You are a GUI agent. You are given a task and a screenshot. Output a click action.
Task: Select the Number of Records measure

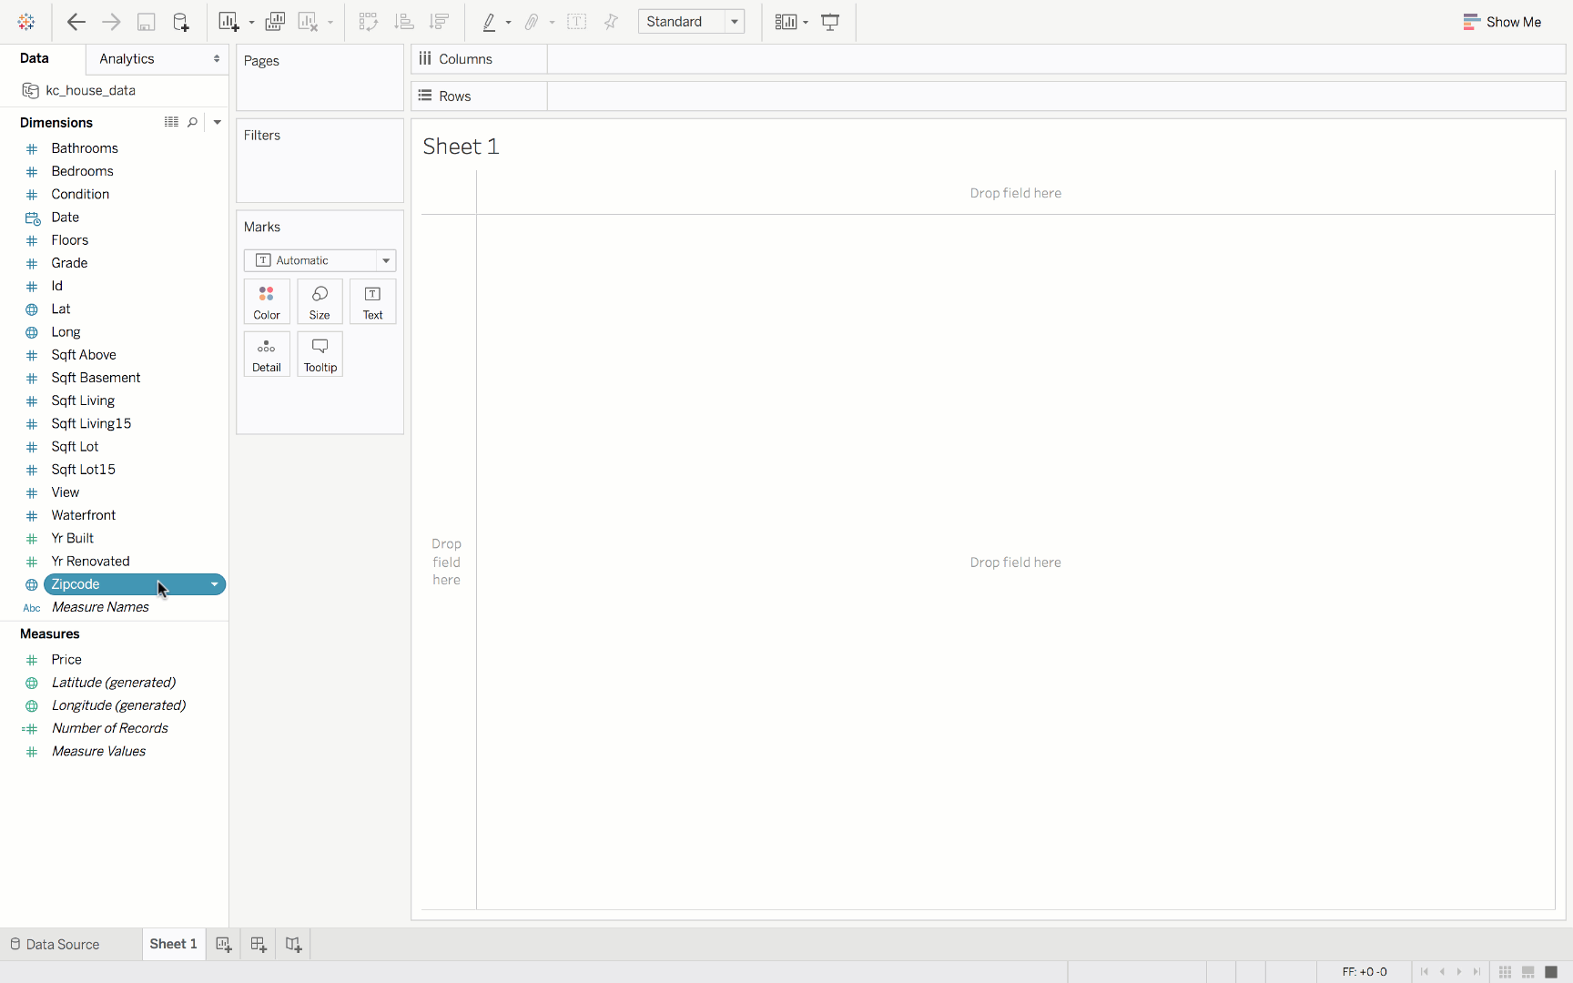coord(110,728)
